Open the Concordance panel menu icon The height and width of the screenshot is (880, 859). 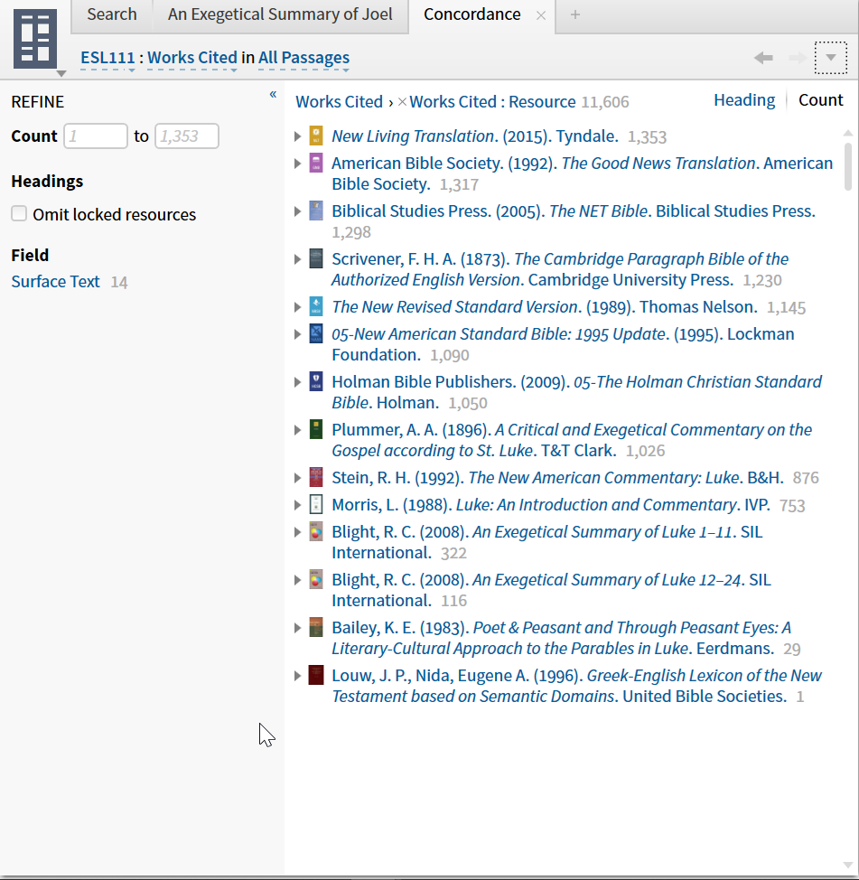(x=35, y=39)
